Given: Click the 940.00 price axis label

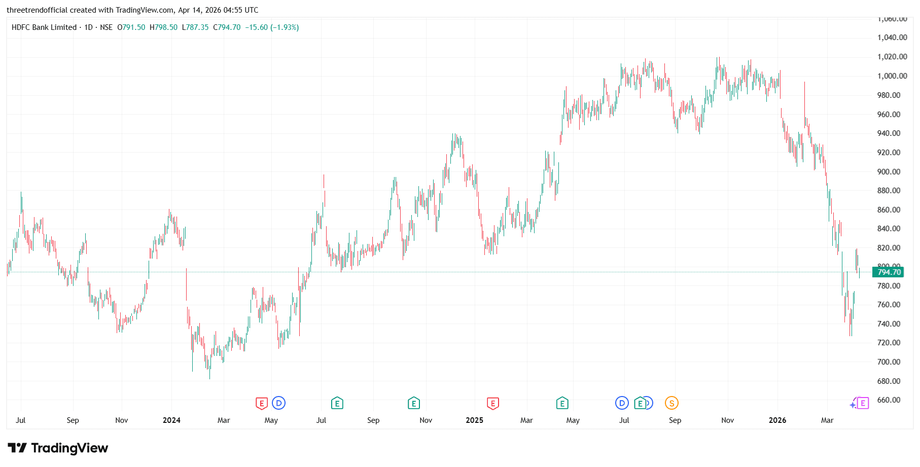Looking at the screenshot, I should pos(889,133).
